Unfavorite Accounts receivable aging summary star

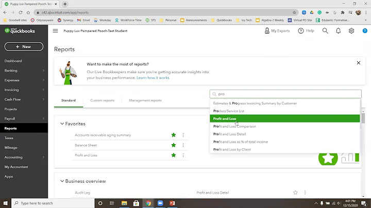point(174,135)
